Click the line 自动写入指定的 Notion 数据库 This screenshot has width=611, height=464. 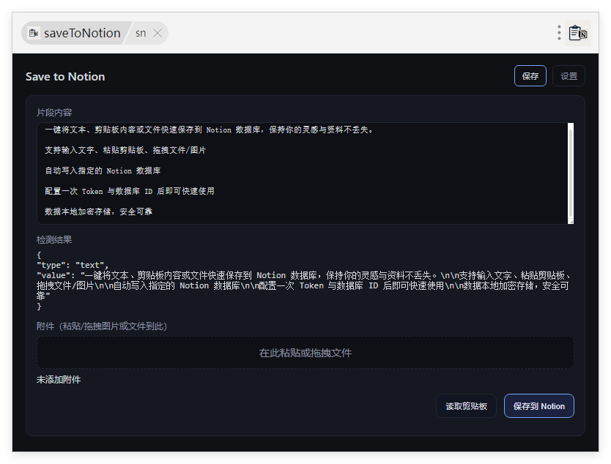[103, 171]
